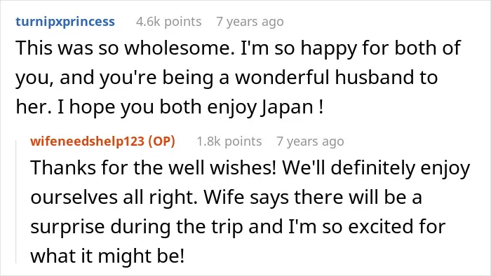Open the wifeneedshelp123 user profile
This screenshot has width=491, height=276.
(x=88, y=142)
